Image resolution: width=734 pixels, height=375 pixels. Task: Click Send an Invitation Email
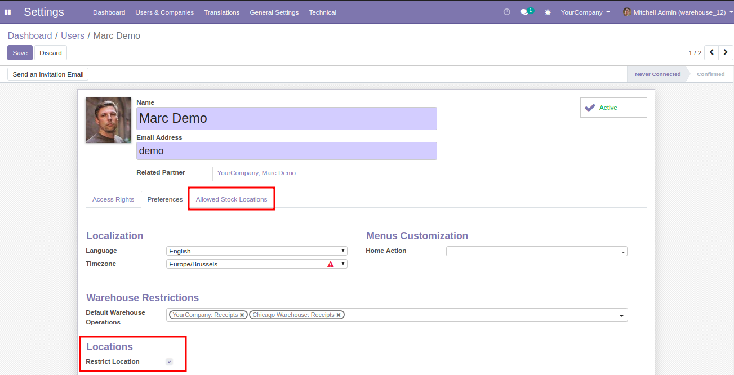point(48,74)
